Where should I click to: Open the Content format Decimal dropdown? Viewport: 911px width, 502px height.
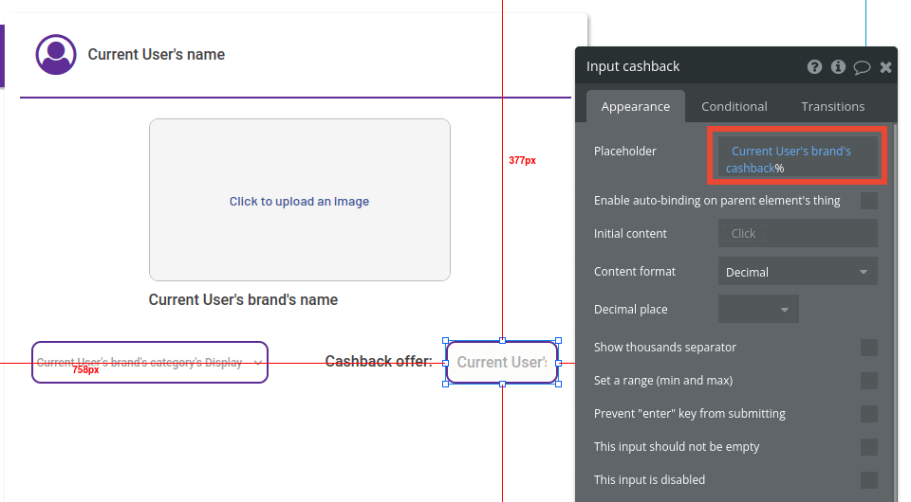pyautogui.click(x=798, y=271)
